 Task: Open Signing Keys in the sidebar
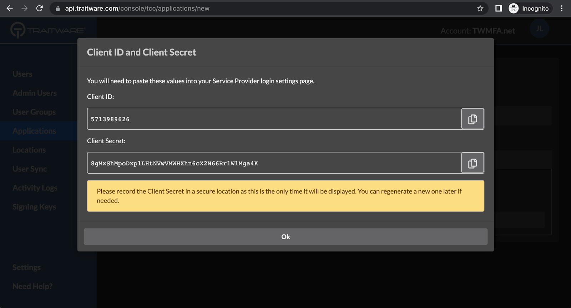tap(34, 207)
